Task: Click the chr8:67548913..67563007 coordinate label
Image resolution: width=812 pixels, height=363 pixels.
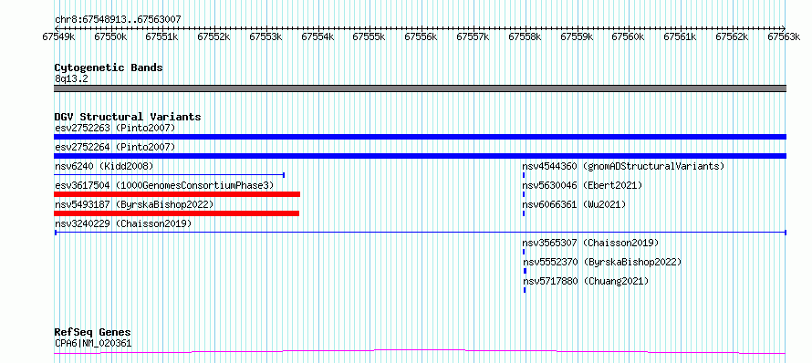Action: coord(118,20)
